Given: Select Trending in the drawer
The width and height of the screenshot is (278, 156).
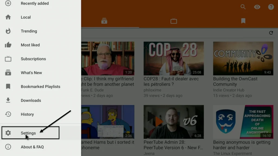Looking at the screenshot, I should (41, 31).
